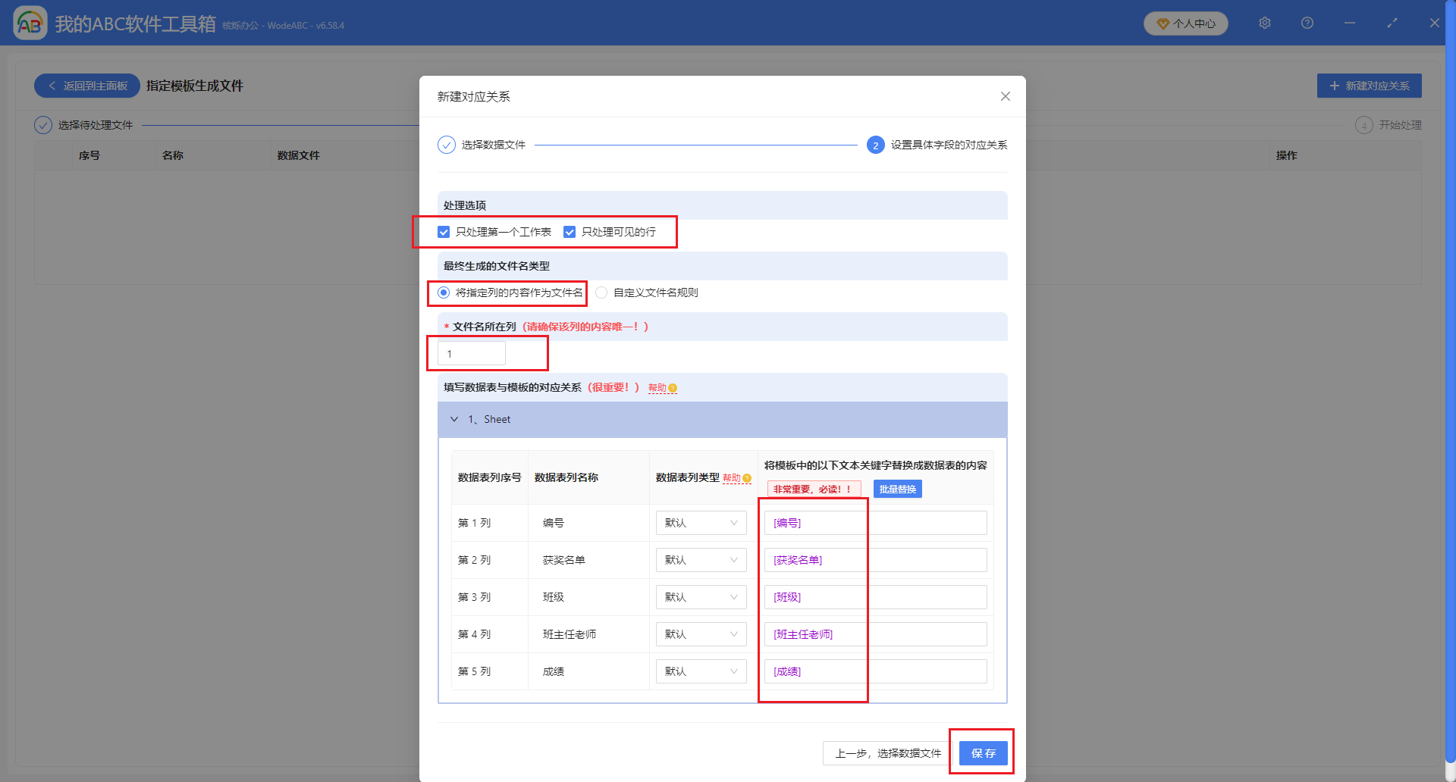This screenshot has width=1456, height=782.
Task: Collapse the Sheet section
Action: click(454, 419)
